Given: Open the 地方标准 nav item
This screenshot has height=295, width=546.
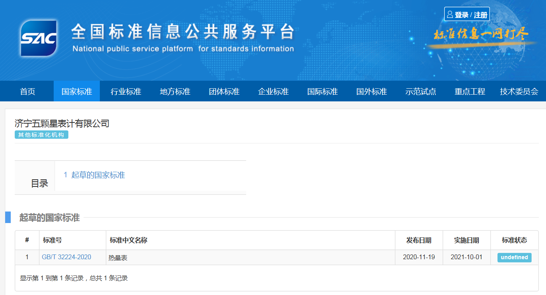Looking at the screenshot, I should pyautogui.click(x=175, y=91).
